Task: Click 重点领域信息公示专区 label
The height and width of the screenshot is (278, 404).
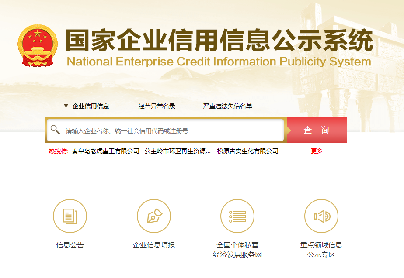Action: 321,250
